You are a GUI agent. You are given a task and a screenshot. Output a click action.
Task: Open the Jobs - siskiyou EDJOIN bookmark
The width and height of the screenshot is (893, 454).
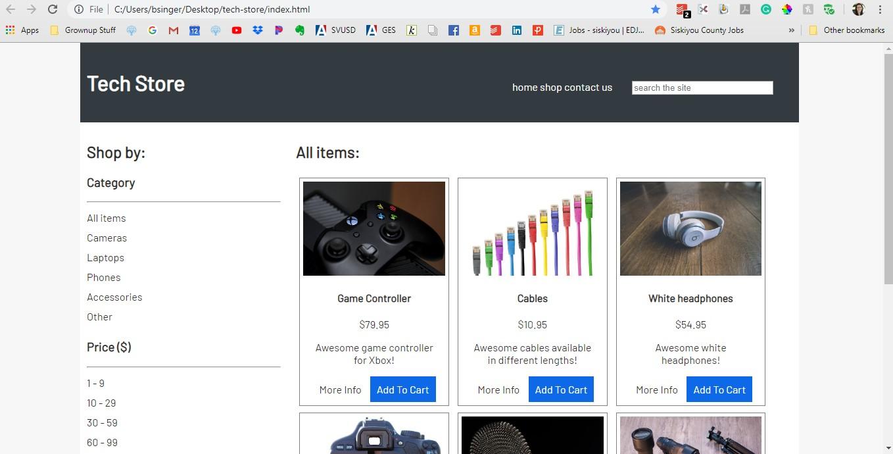[x=599, y=30]
